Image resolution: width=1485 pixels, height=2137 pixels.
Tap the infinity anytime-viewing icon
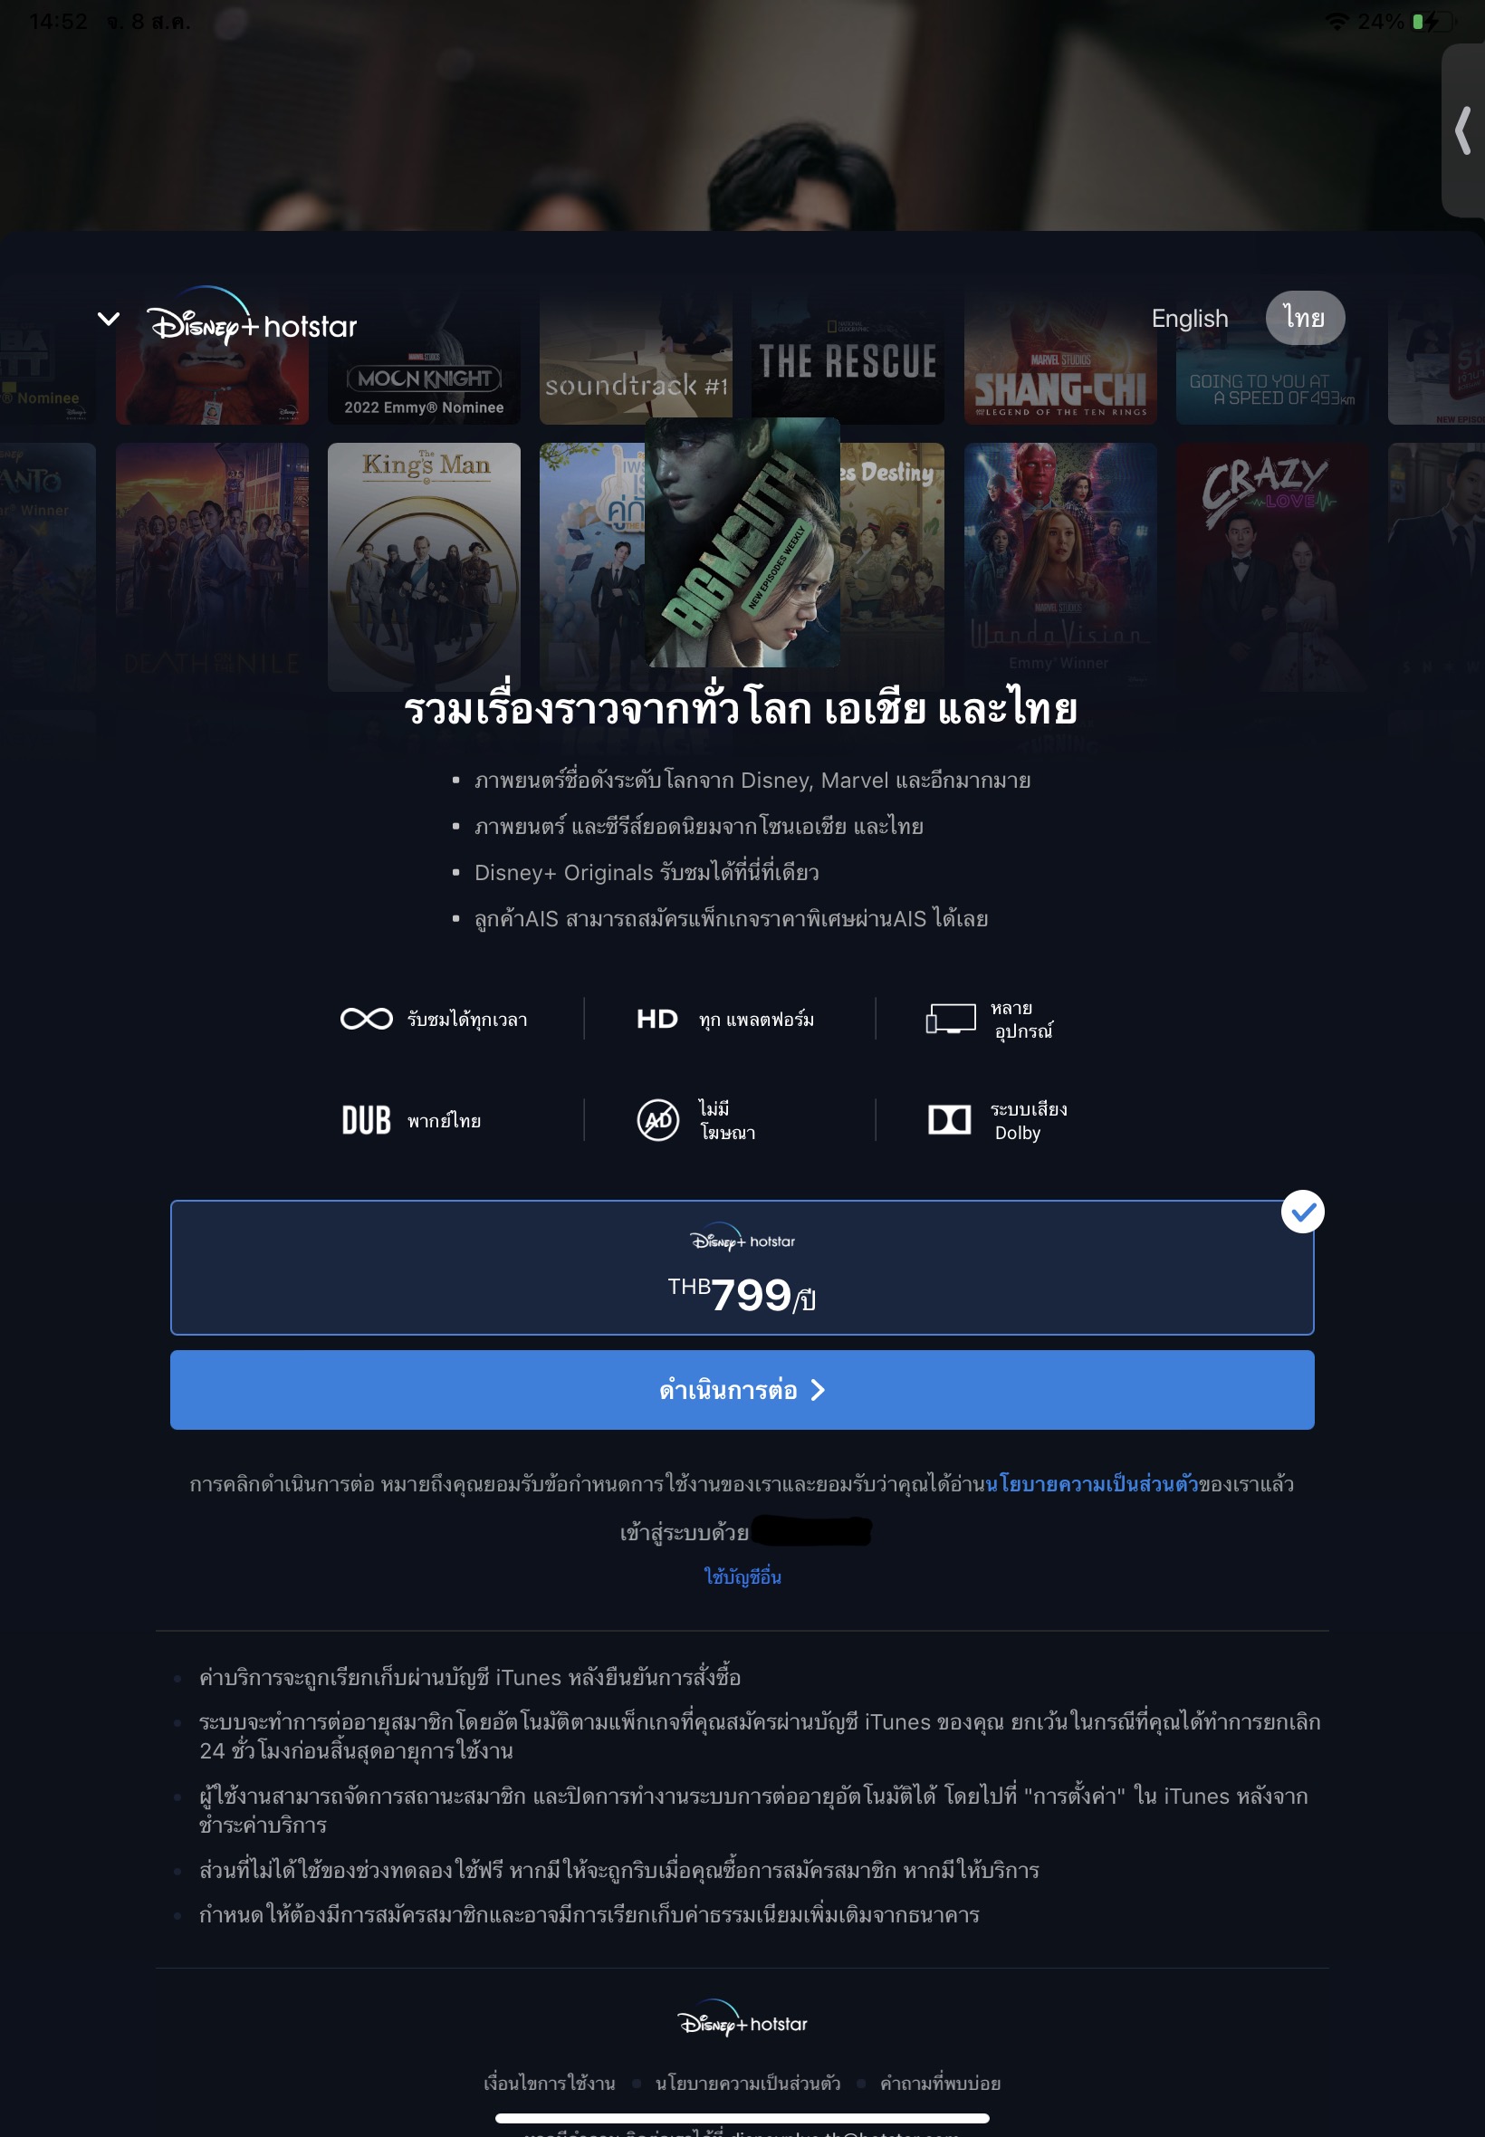pyautogui.click(x=367, y=1019)
